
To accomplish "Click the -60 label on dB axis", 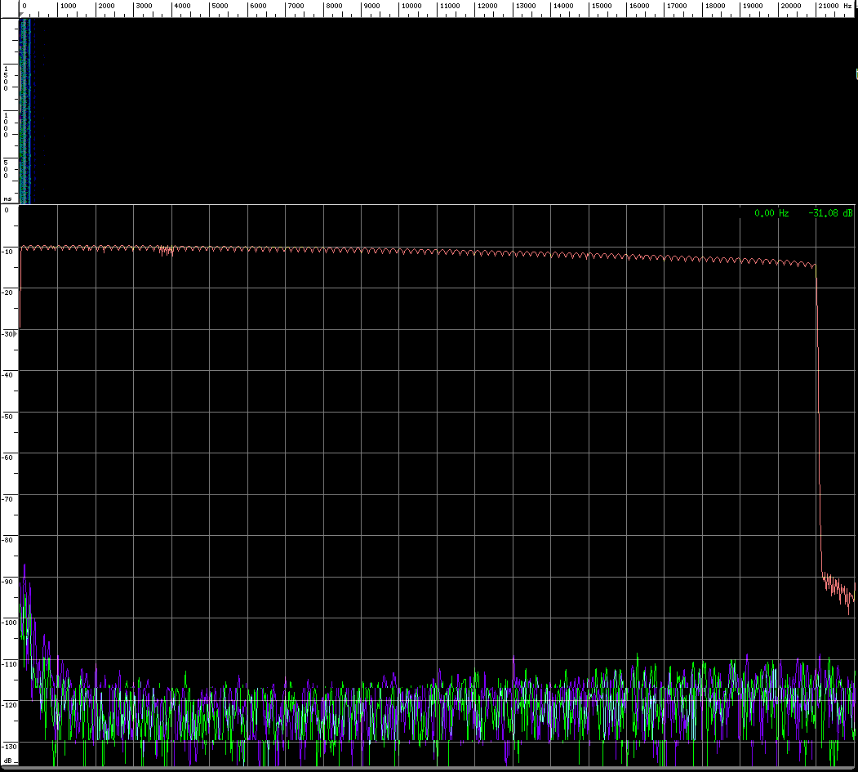I will (8, 457).
